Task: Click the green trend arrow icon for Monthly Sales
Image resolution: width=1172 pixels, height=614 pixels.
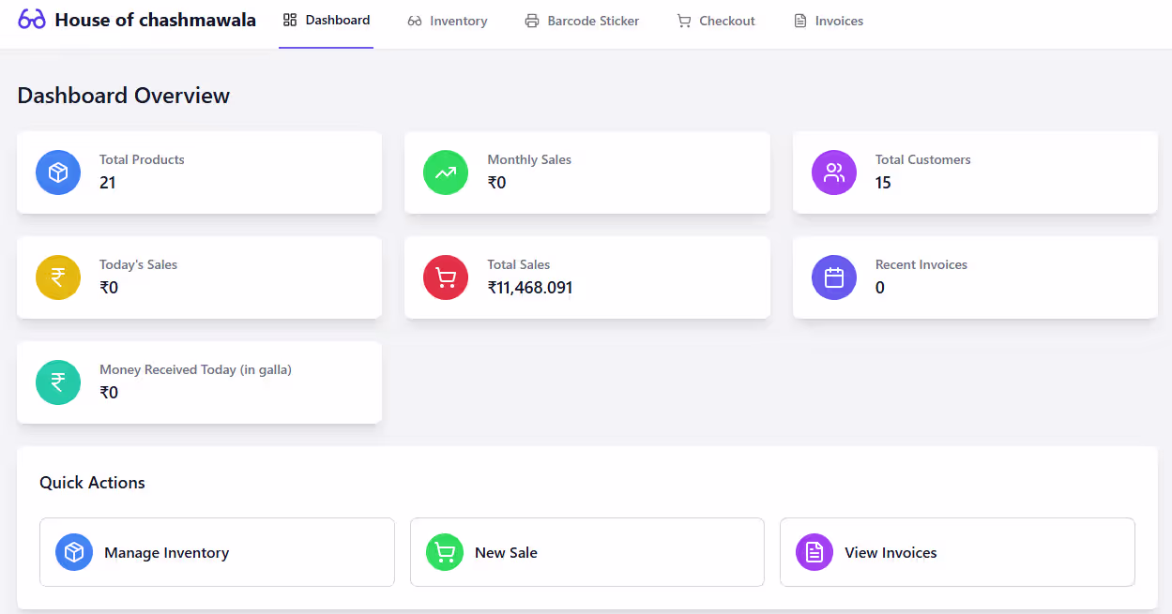Action: tap(446, 172)
